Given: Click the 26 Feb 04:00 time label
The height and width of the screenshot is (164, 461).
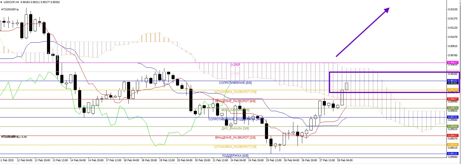Looking at the screenshot, I should pyautogui.click(x=291, y=160).
